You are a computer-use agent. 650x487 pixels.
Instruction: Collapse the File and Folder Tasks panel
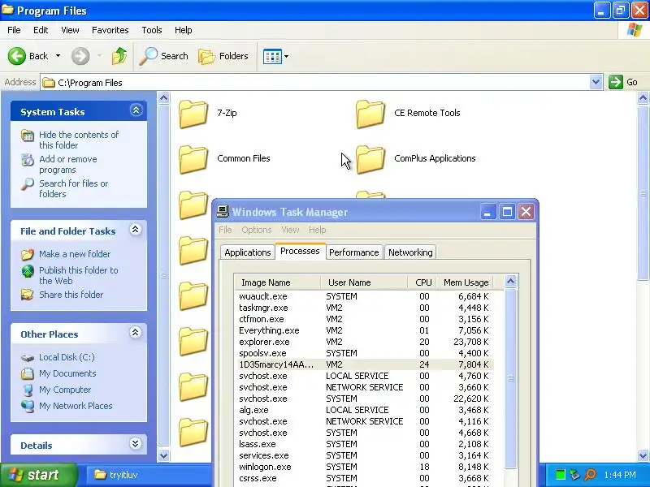[135, 230]
